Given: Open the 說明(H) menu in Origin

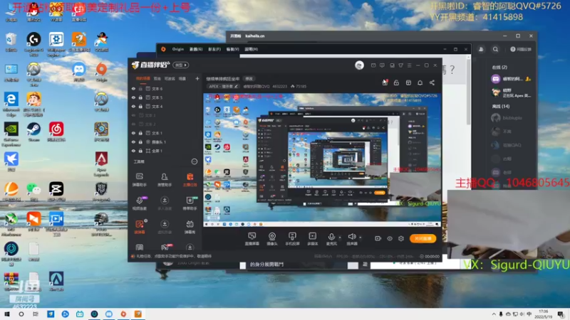Looking at the screenshot, I should pos(252,49).
